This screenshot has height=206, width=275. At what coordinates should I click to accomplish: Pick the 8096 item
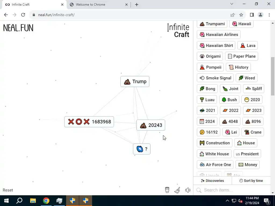[x=253, y=122]
